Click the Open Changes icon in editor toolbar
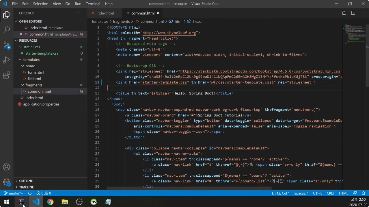Viewport: 369px width, 207px height. click(x=344, y=13)
